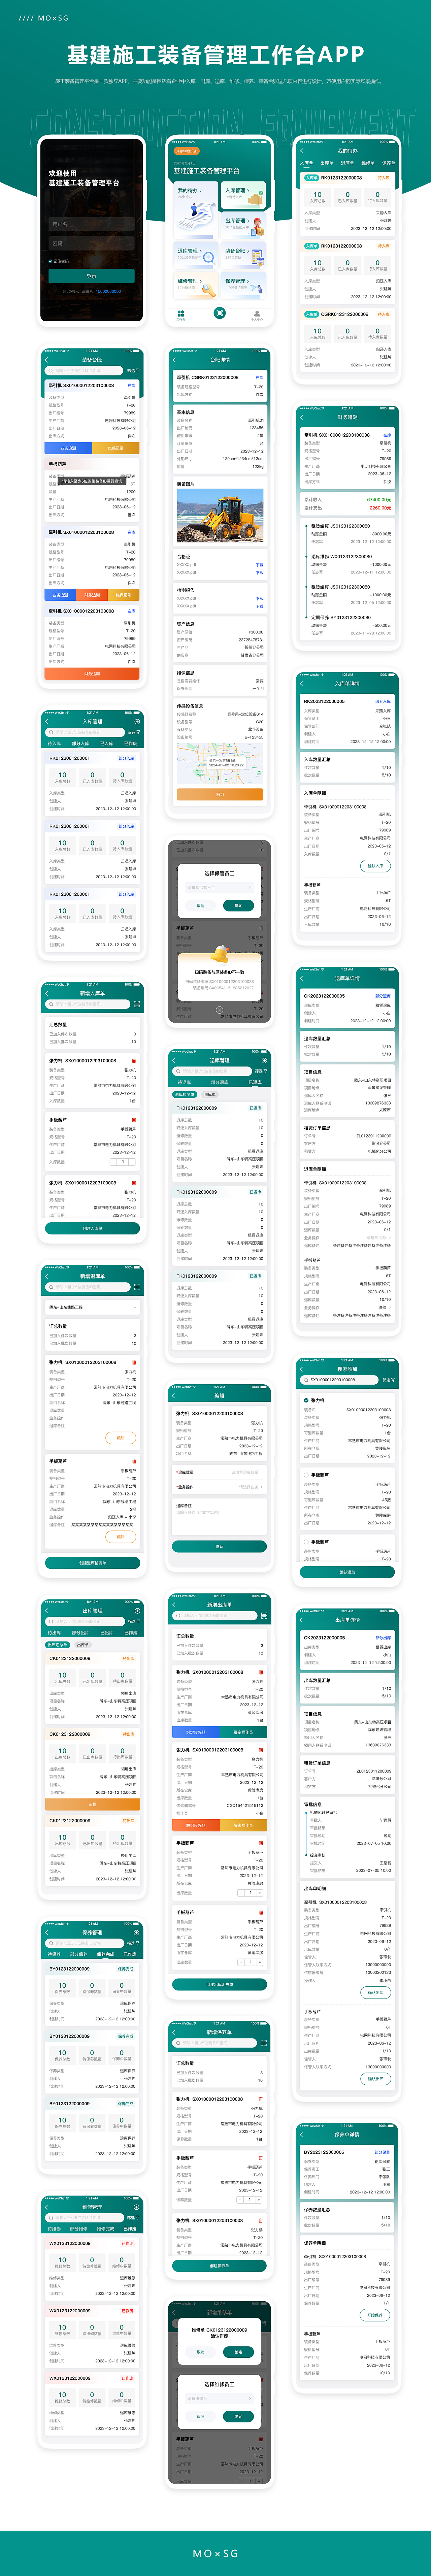Select 已作废 tab on 维修管理 screen
The width and height of the screenshot is (431, 2576).
coord(130,2229)
